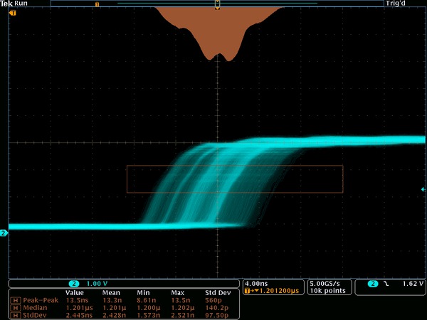Image resolution: width=427 pixels, height=320 pixels.
Task: Click the Tek logo in top-left corner
Action: [7, 4]
